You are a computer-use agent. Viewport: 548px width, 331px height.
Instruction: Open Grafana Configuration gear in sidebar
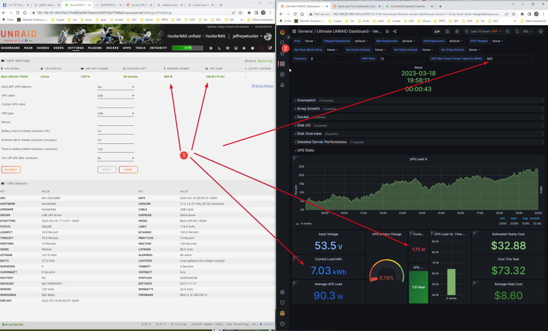click(x=282, y=292)
